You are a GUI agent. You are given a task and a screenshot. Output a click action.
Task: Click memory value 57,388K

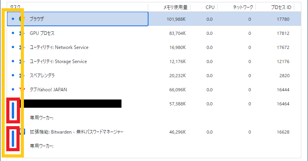click(x=178, y=104)
